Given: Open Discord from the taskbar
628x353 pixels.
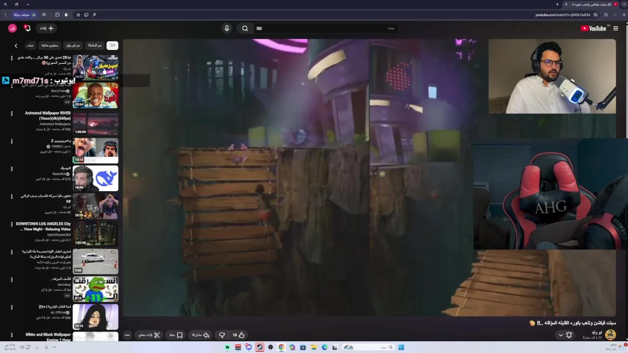Looking at the screenshot, I should pos(249,347).
